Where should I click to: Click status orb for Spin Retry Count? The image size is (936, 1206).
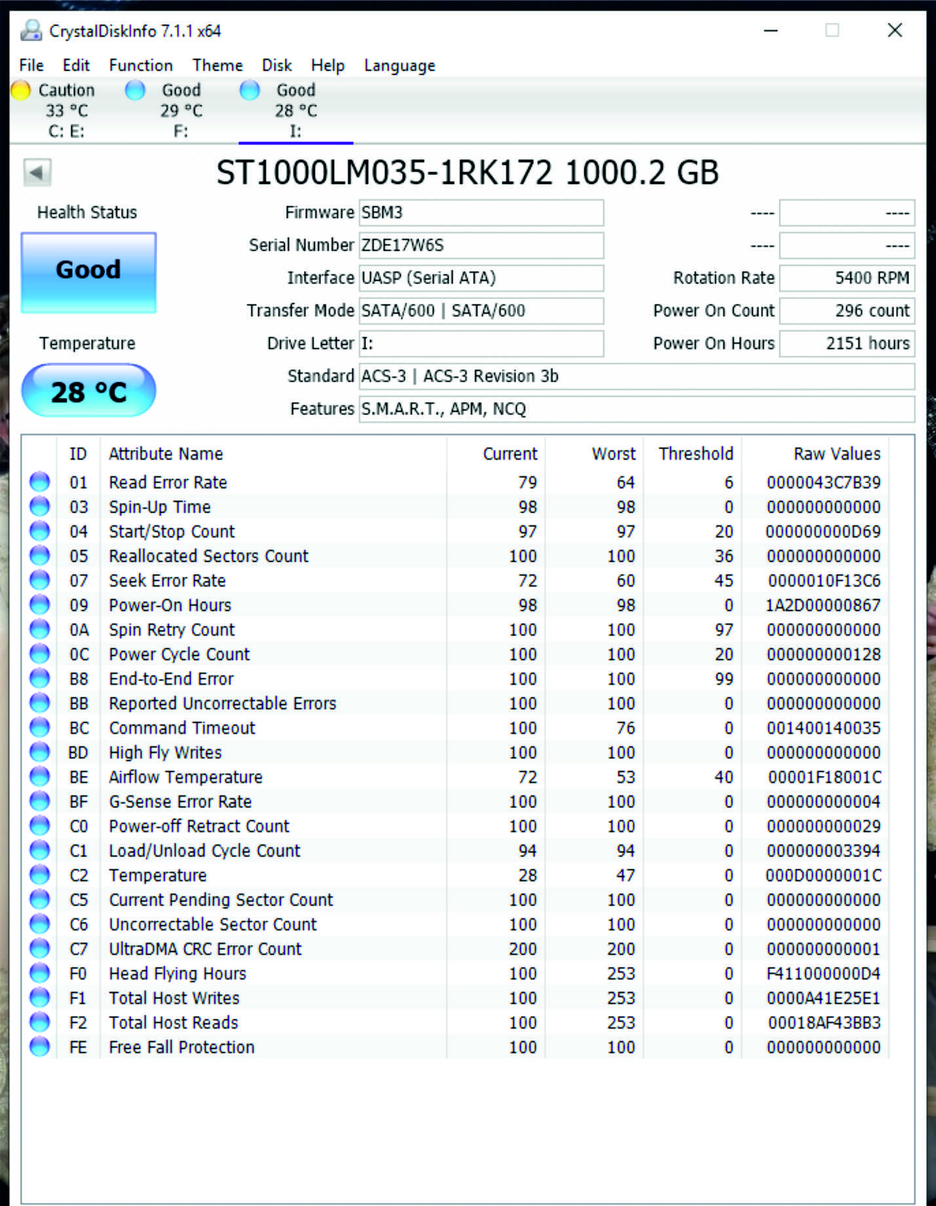tap(40, 629)
